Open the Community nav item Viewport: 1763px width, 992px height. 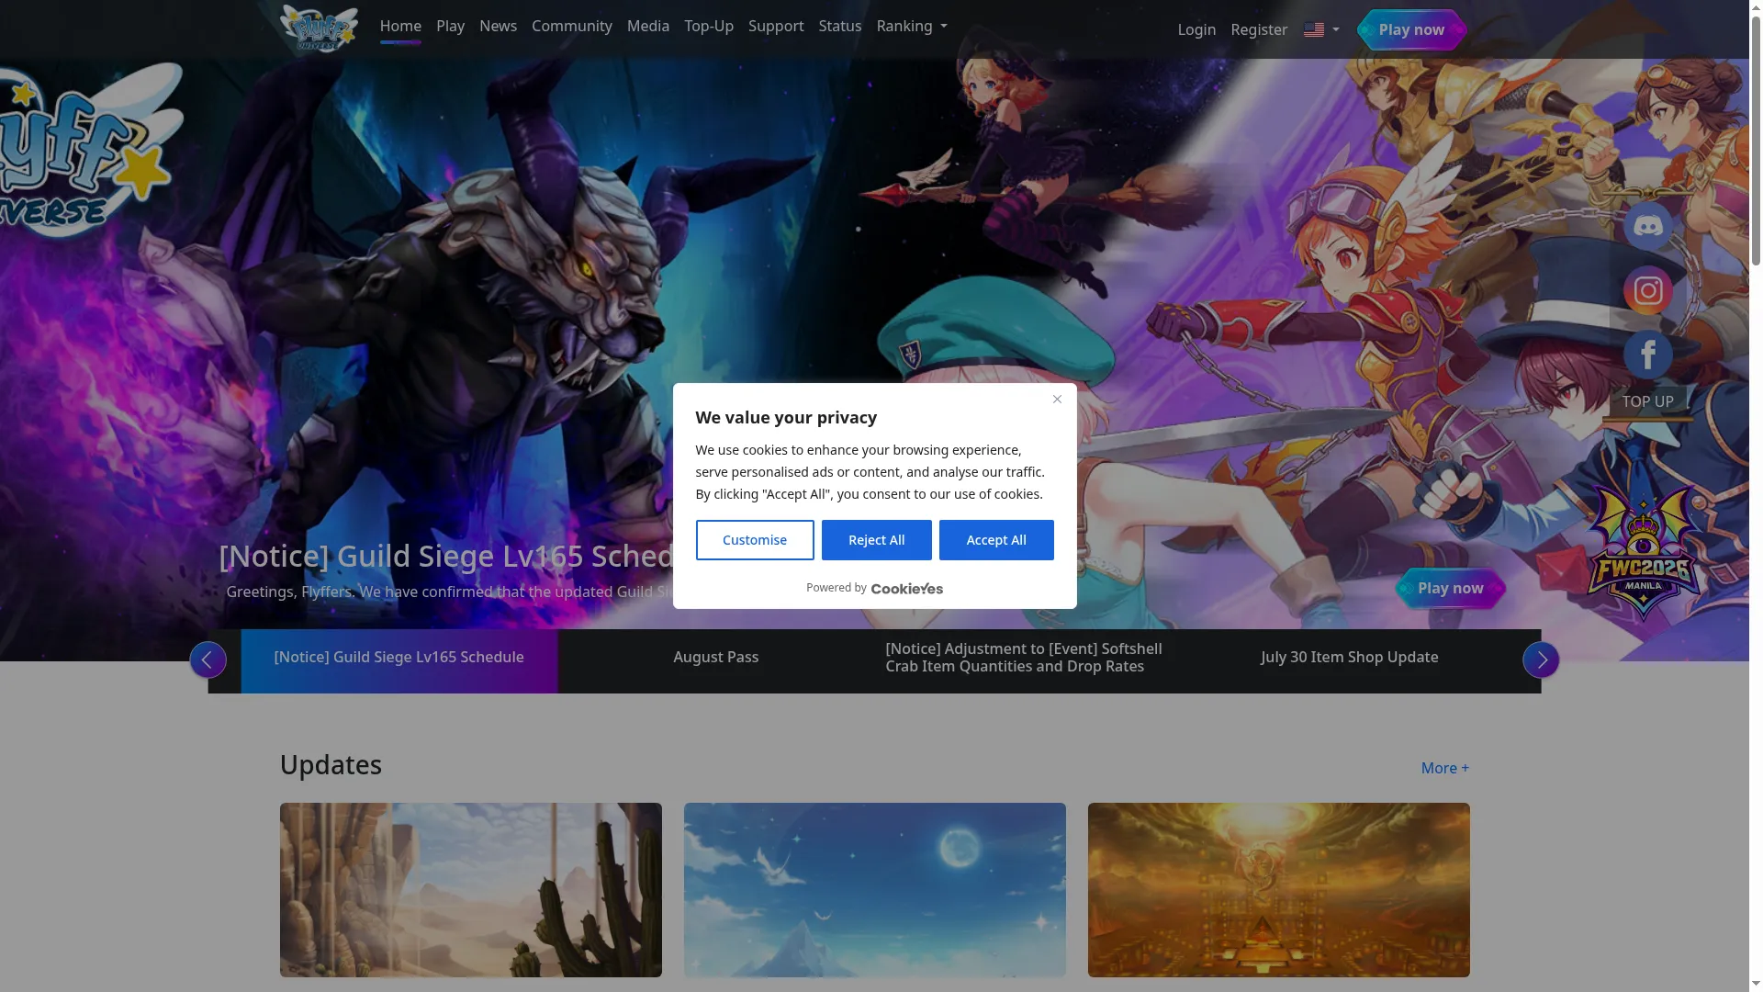[x=571, y=26]
